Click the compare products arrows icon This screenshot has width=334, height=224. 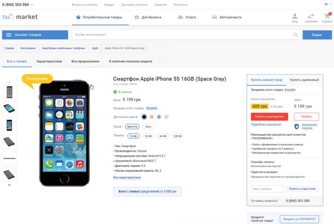(311, 16)
